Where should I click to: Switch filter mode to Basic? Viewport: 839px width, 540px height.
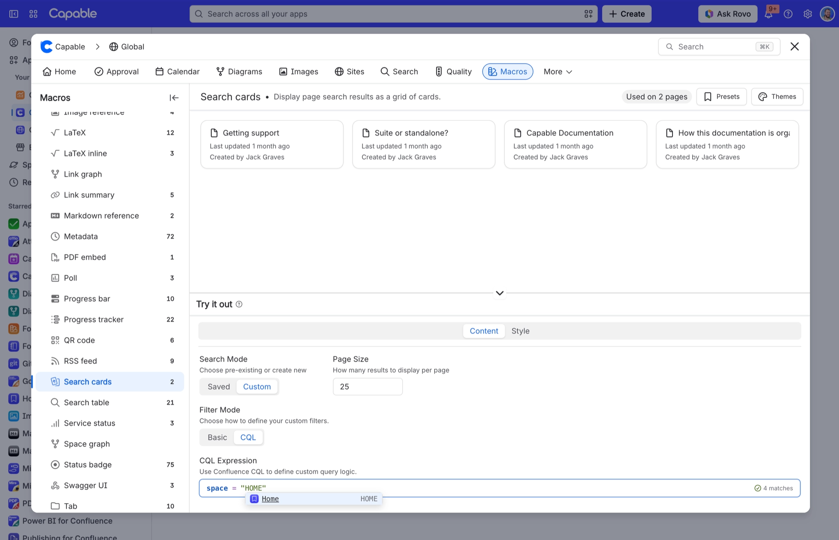pyautogui.click(x=217, y=437)
